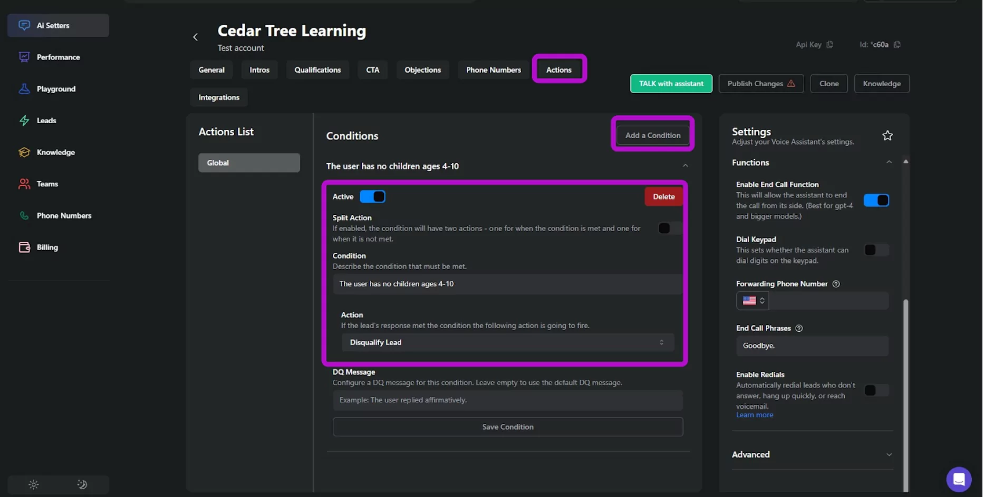The image size is (984, 497).
Task: Switch to the Intros tab
Action: (259, 69)
